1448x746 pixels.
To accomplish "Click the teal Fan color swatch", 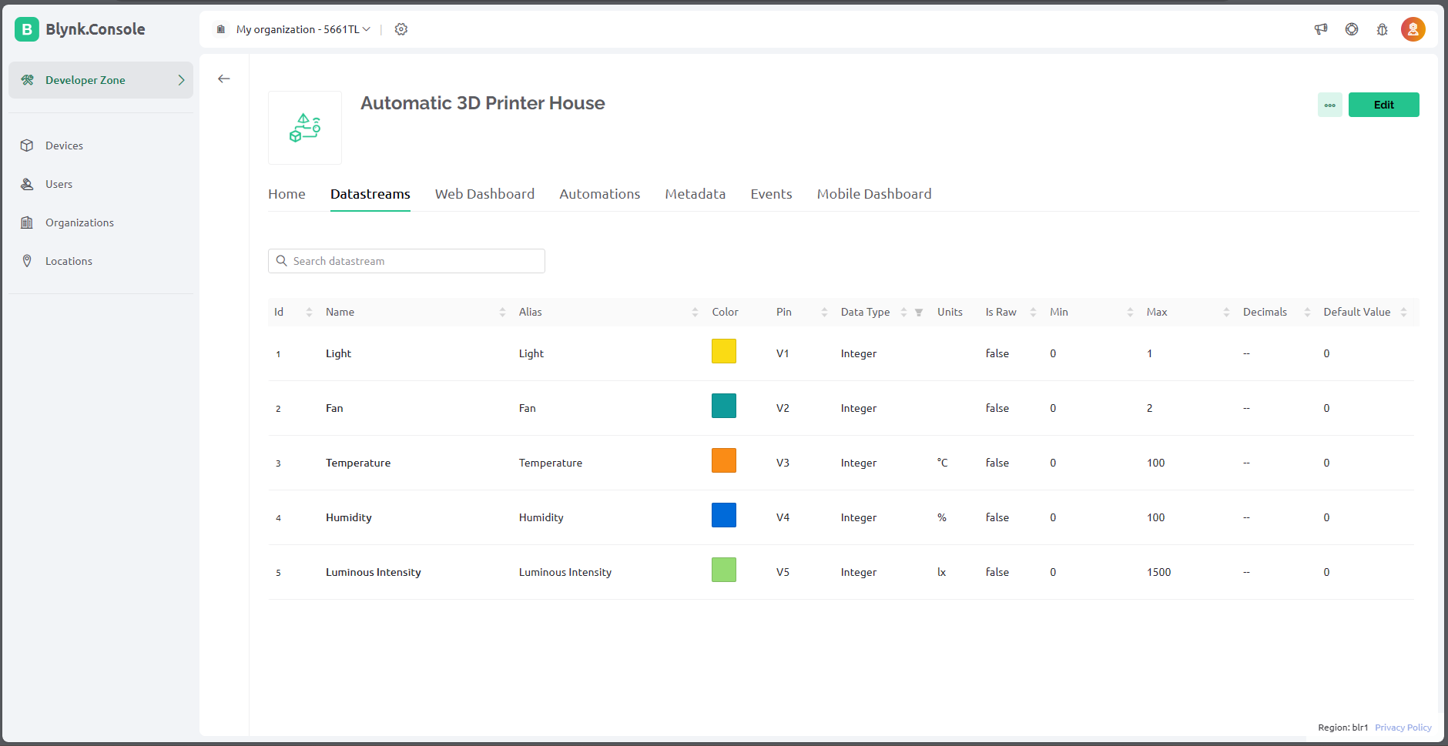I will tap(724, 406).
